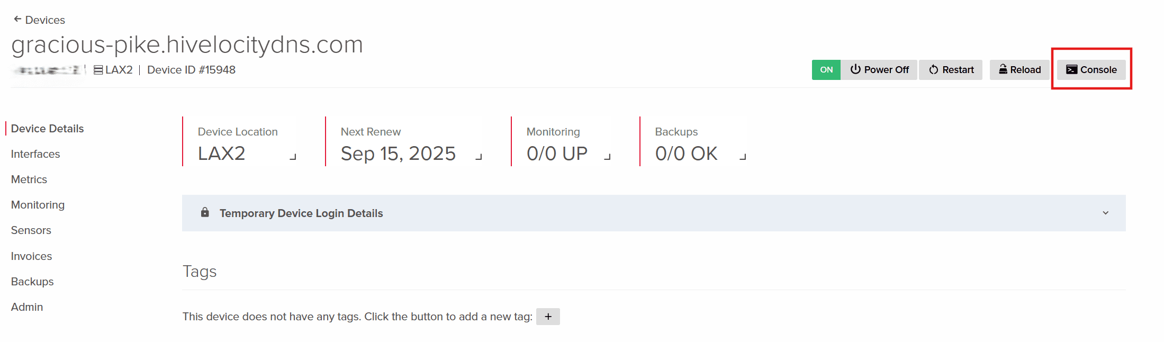Open Device Location card corner arrow

[x=293, y=157]
